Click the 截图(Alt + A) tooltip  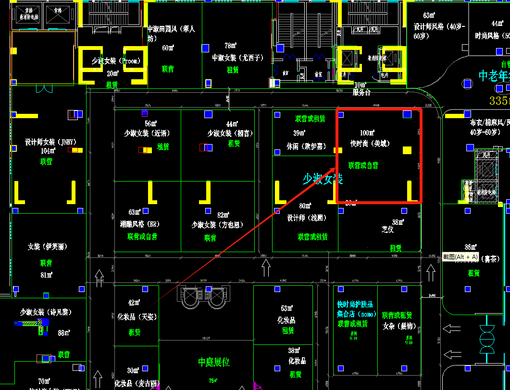pos(460,257)
